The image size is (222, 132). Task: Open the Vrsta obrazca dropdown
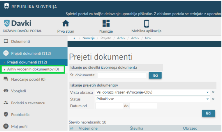[208, 92]
